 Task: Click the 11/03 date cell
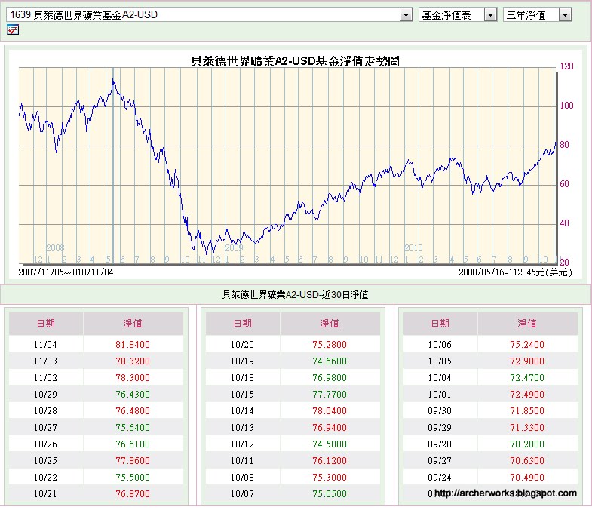(x=45, y=361)
